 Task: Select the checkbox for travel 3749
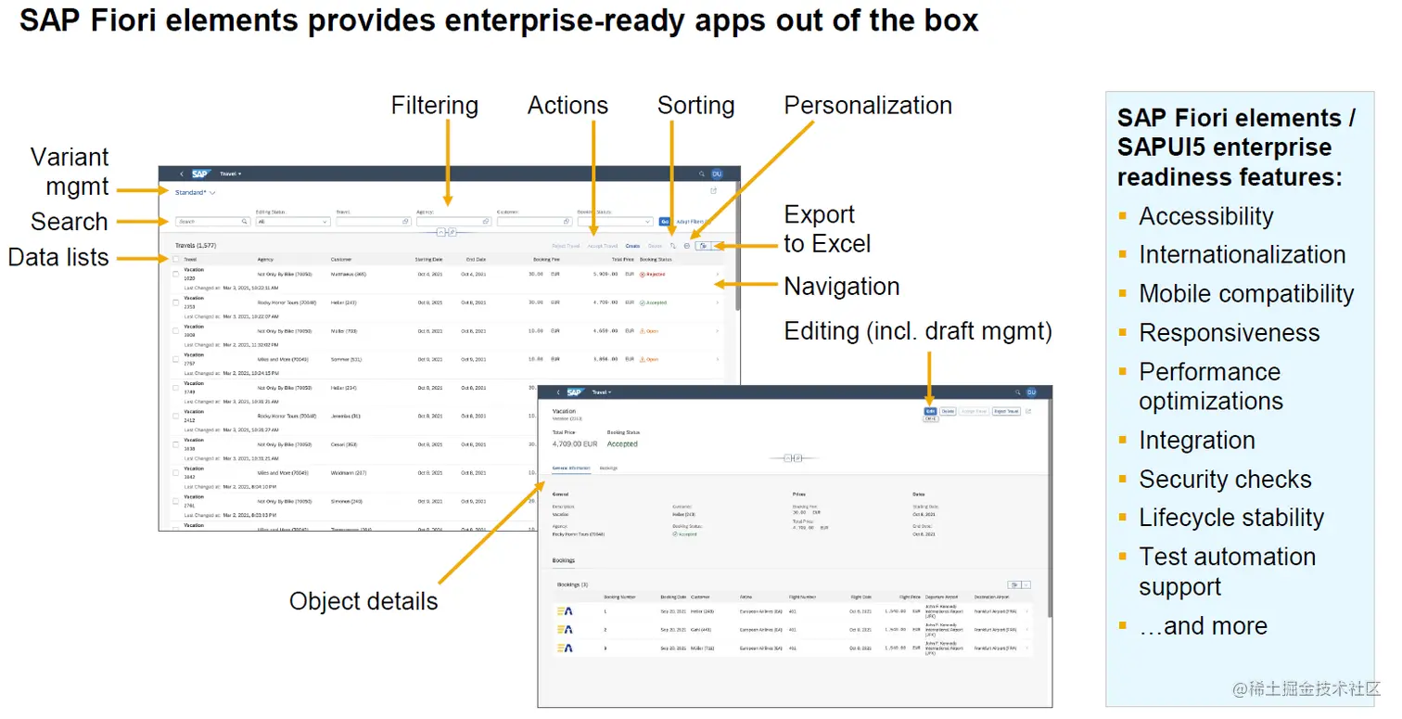[175, 388]
